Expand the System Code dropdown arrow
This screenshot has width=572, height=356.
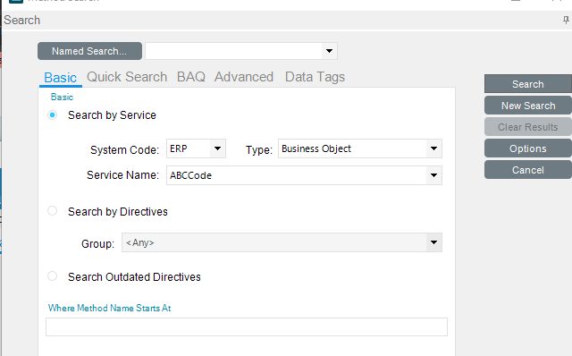[218, 148]
